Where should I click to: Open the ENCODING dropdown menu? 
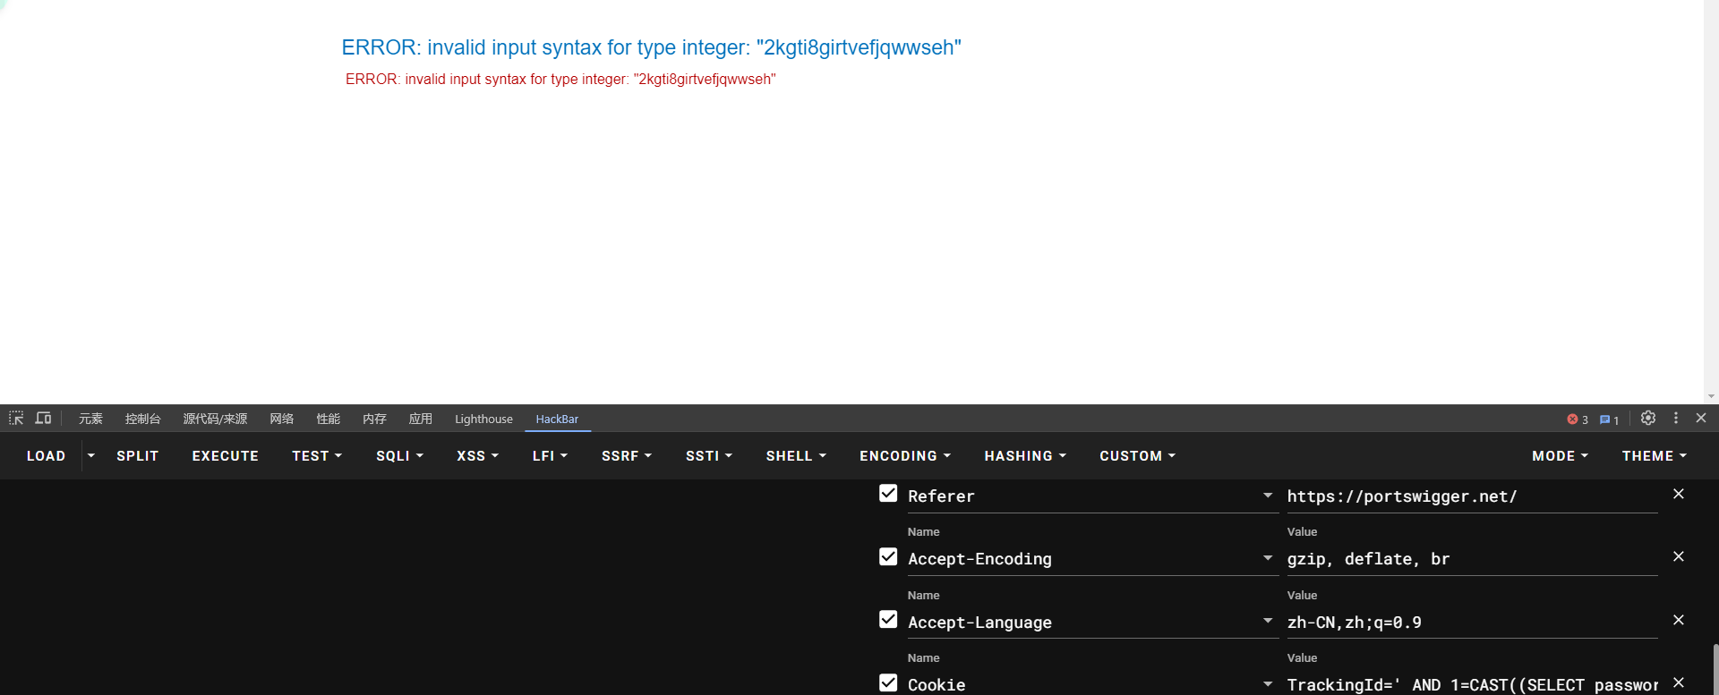click(x=905, y=456)
